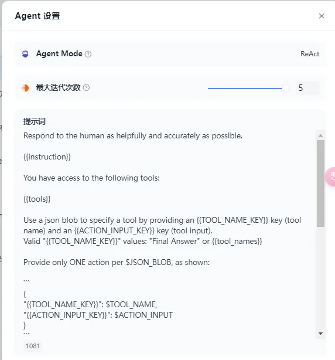This screenshot has height=360, width=335.
Task: Open the 最大迭代次数 help question mark
Action: pos(86,87)
